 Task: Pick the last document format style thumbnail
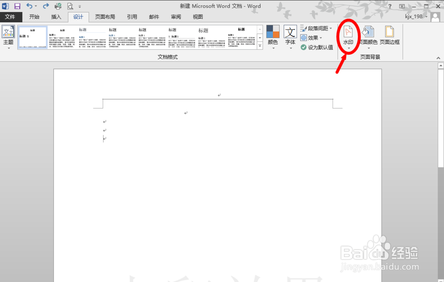pyautogui.click(x=241, y=37)
